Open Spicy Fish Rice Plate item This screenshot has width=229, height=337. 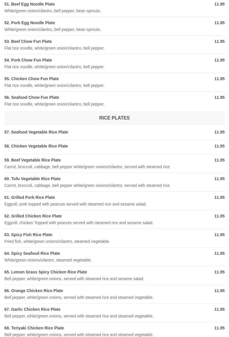pyautogui.click(x=28, y=235)
